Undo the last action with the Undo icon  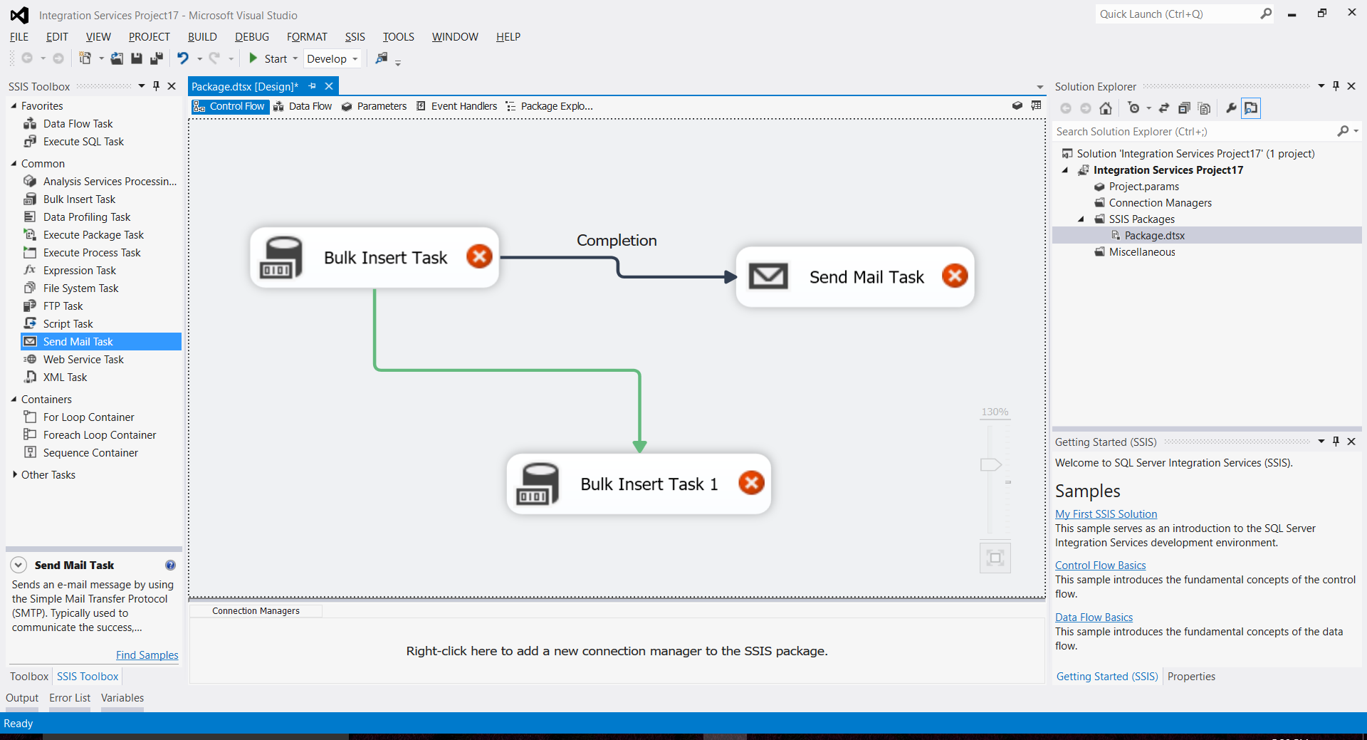(183, 58)
